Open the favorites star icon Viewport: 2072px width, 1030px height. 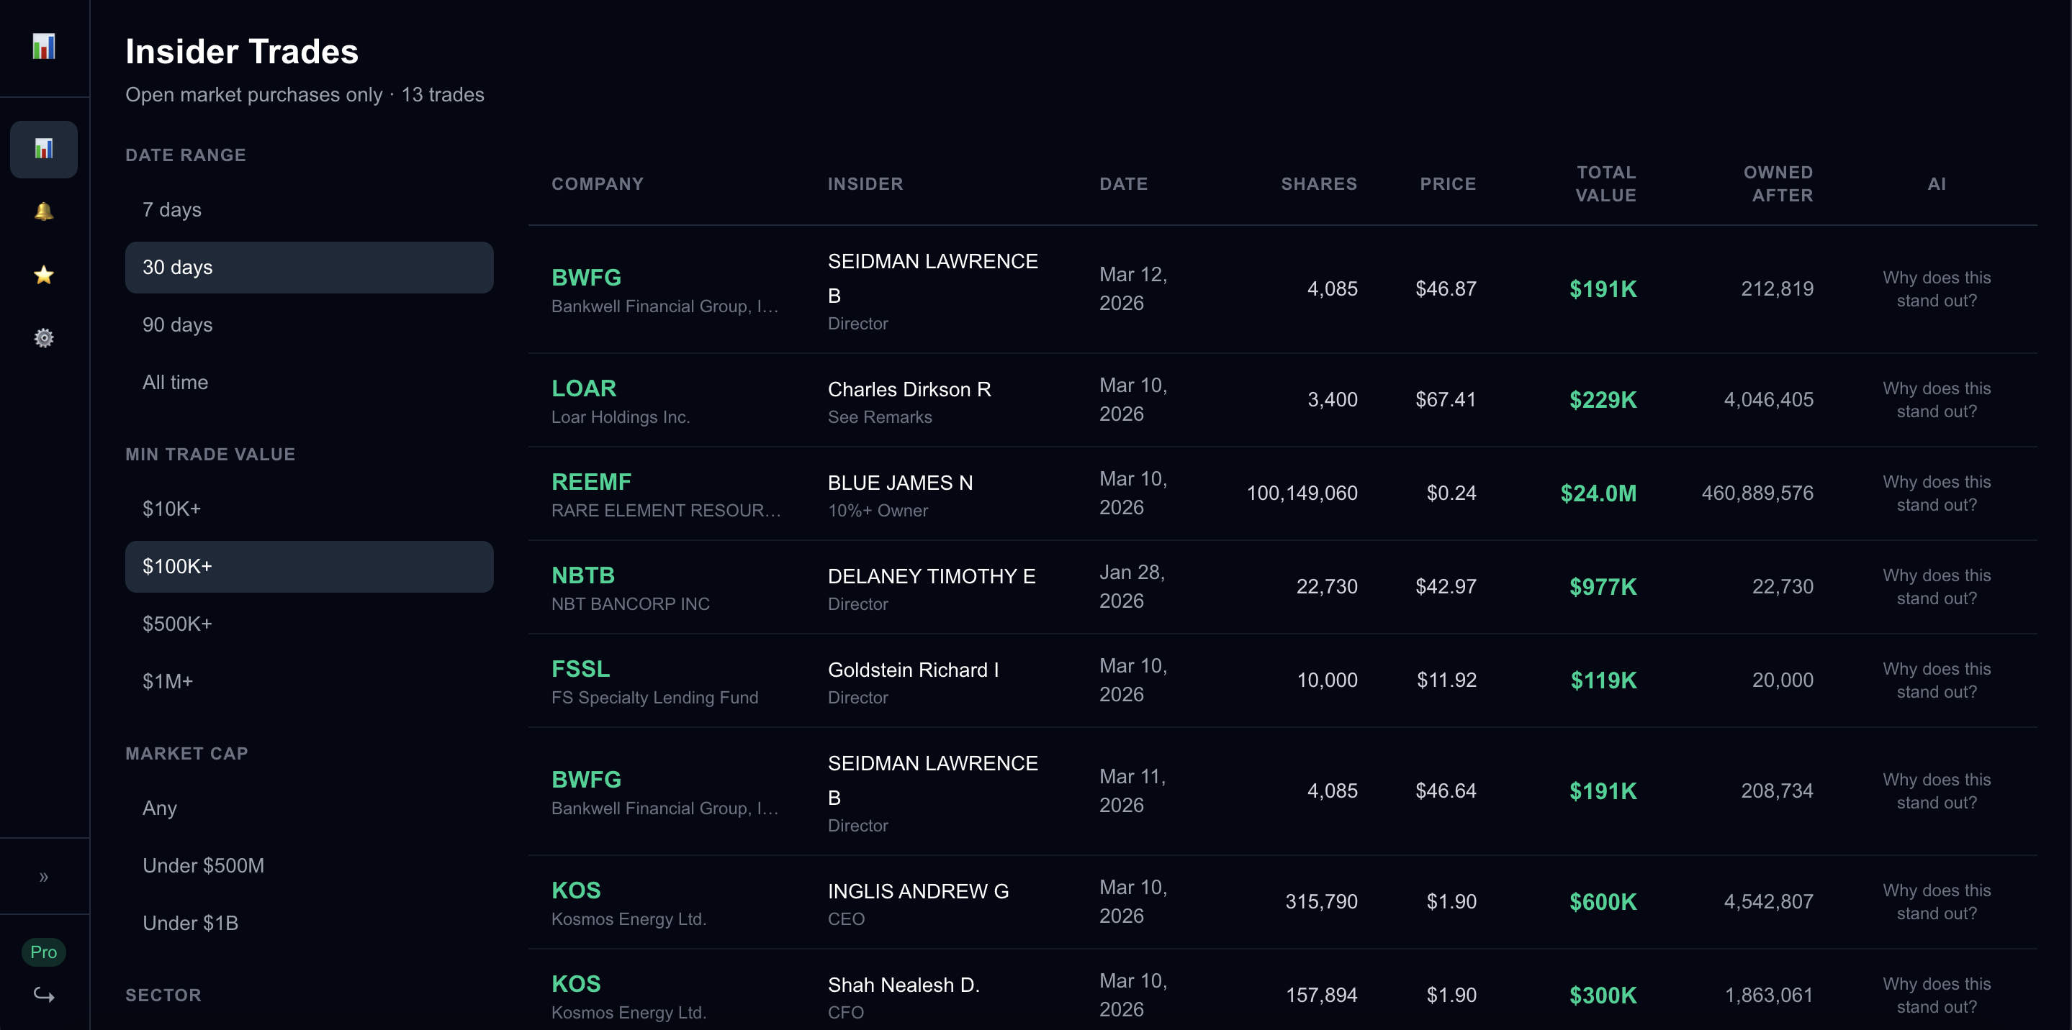point(43,275)
